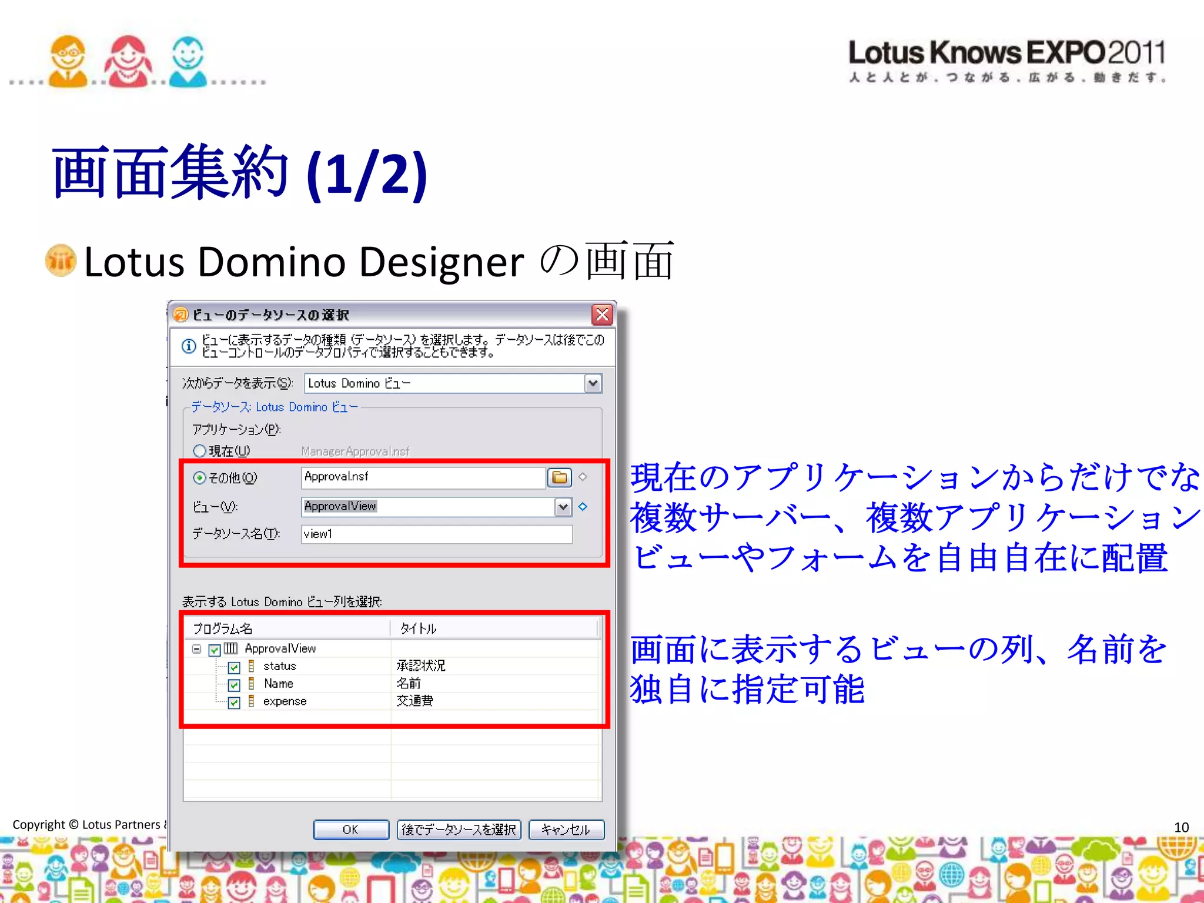Click the column icon beside expense
Screen dimensions: 1204x903
click(251, 701)
